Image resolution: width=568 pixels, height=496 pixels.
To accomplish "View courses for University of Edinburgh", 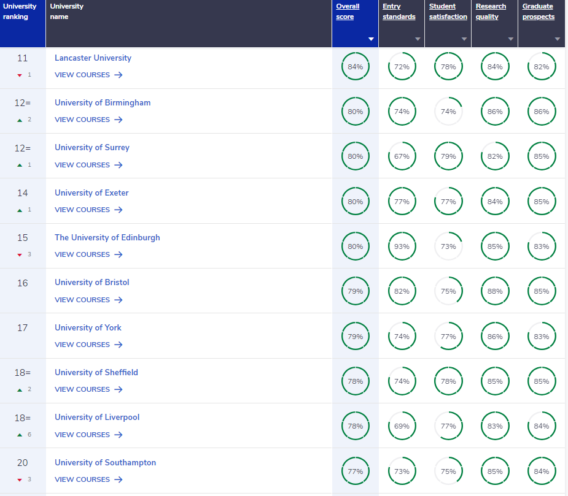I will coord(89,254).
